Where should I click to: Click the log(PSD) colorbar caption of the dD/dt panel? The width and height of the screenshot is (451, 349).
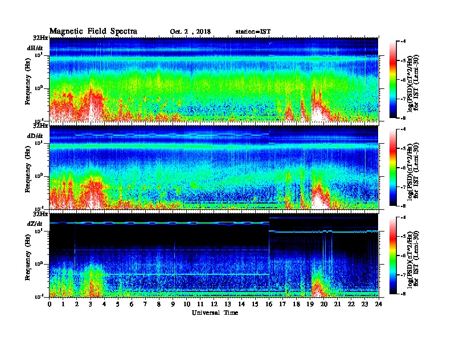(x=412, y=171)
